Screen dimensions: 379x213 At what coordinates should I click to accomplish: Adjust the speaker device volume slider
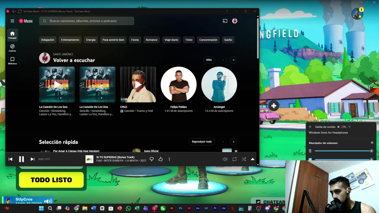tap(343, 151)
